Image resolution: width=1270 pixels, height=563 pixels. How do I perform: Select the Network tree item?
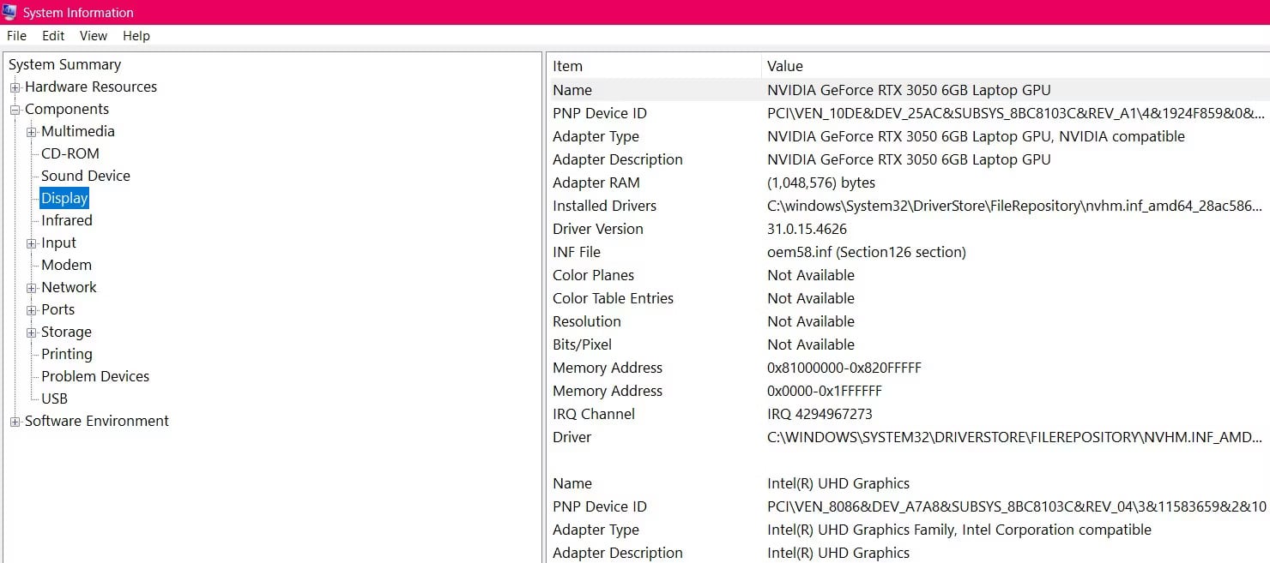click(69, 287)
